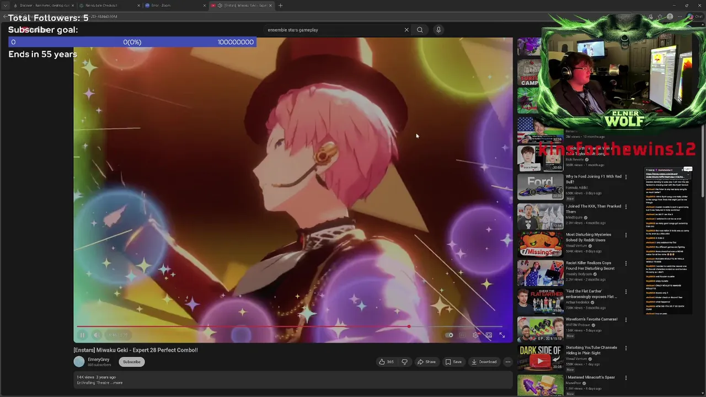706x397 pixels.
Task: Open 'Racist Killer Realizes Cops Found' video
Action: coord(590,266)
